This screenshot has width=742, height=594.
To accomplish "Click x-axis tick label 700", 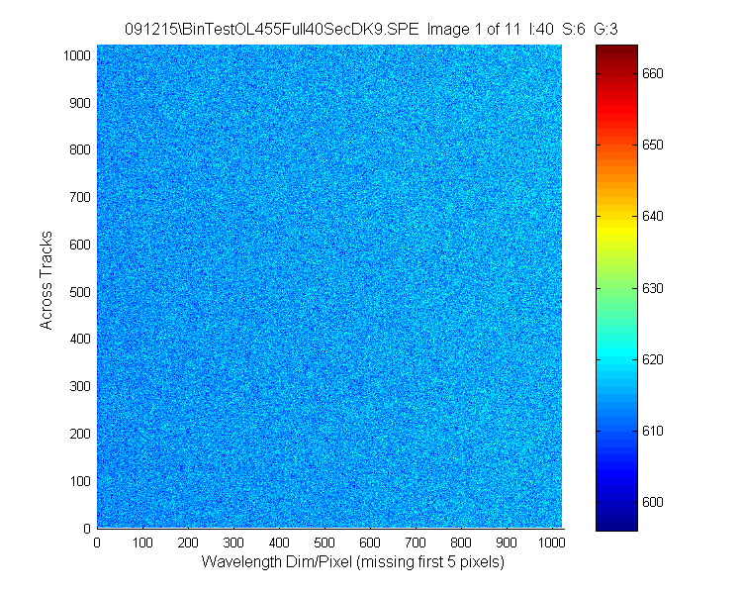I will coord(416,543).
